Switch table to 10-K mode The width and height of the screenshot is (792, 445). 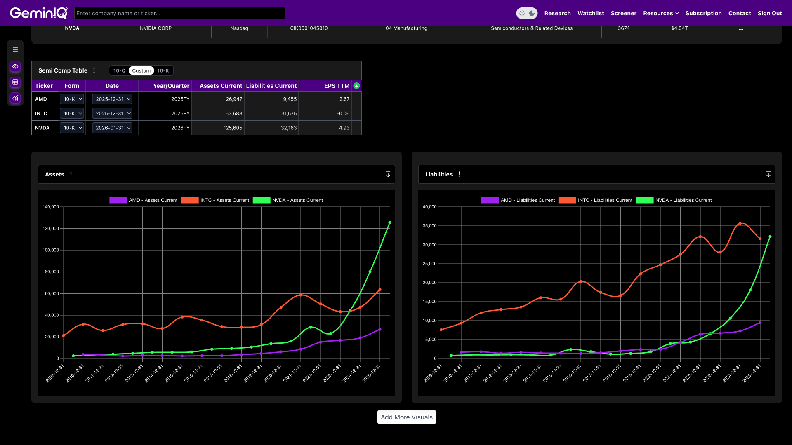(x=163, y=70)
